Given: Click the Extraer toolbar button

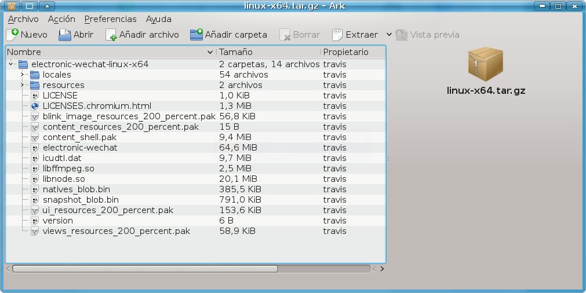Looking at the screenshot, I should 355,35.
